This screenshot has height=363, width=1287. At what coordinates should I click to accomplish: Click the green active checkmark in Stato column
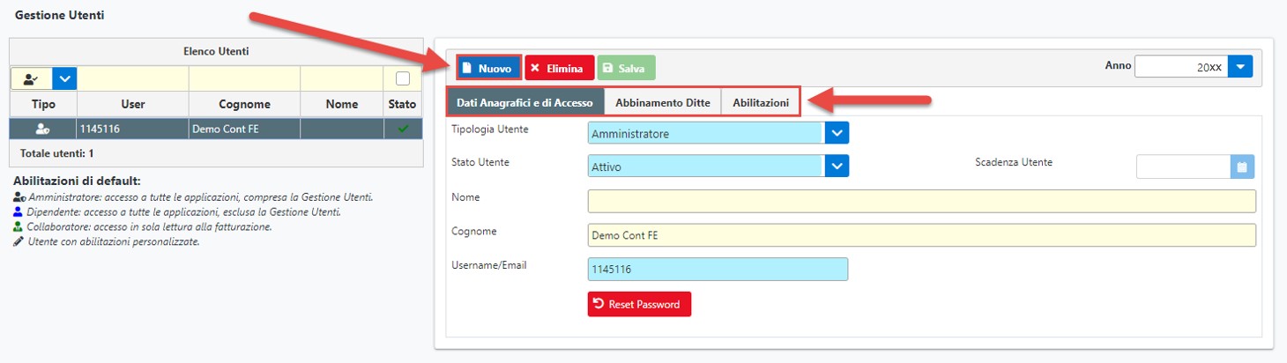coord(403,129)
